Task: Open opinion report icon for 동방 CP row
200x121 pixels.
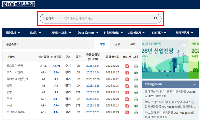Action: [x=127, y=86]
